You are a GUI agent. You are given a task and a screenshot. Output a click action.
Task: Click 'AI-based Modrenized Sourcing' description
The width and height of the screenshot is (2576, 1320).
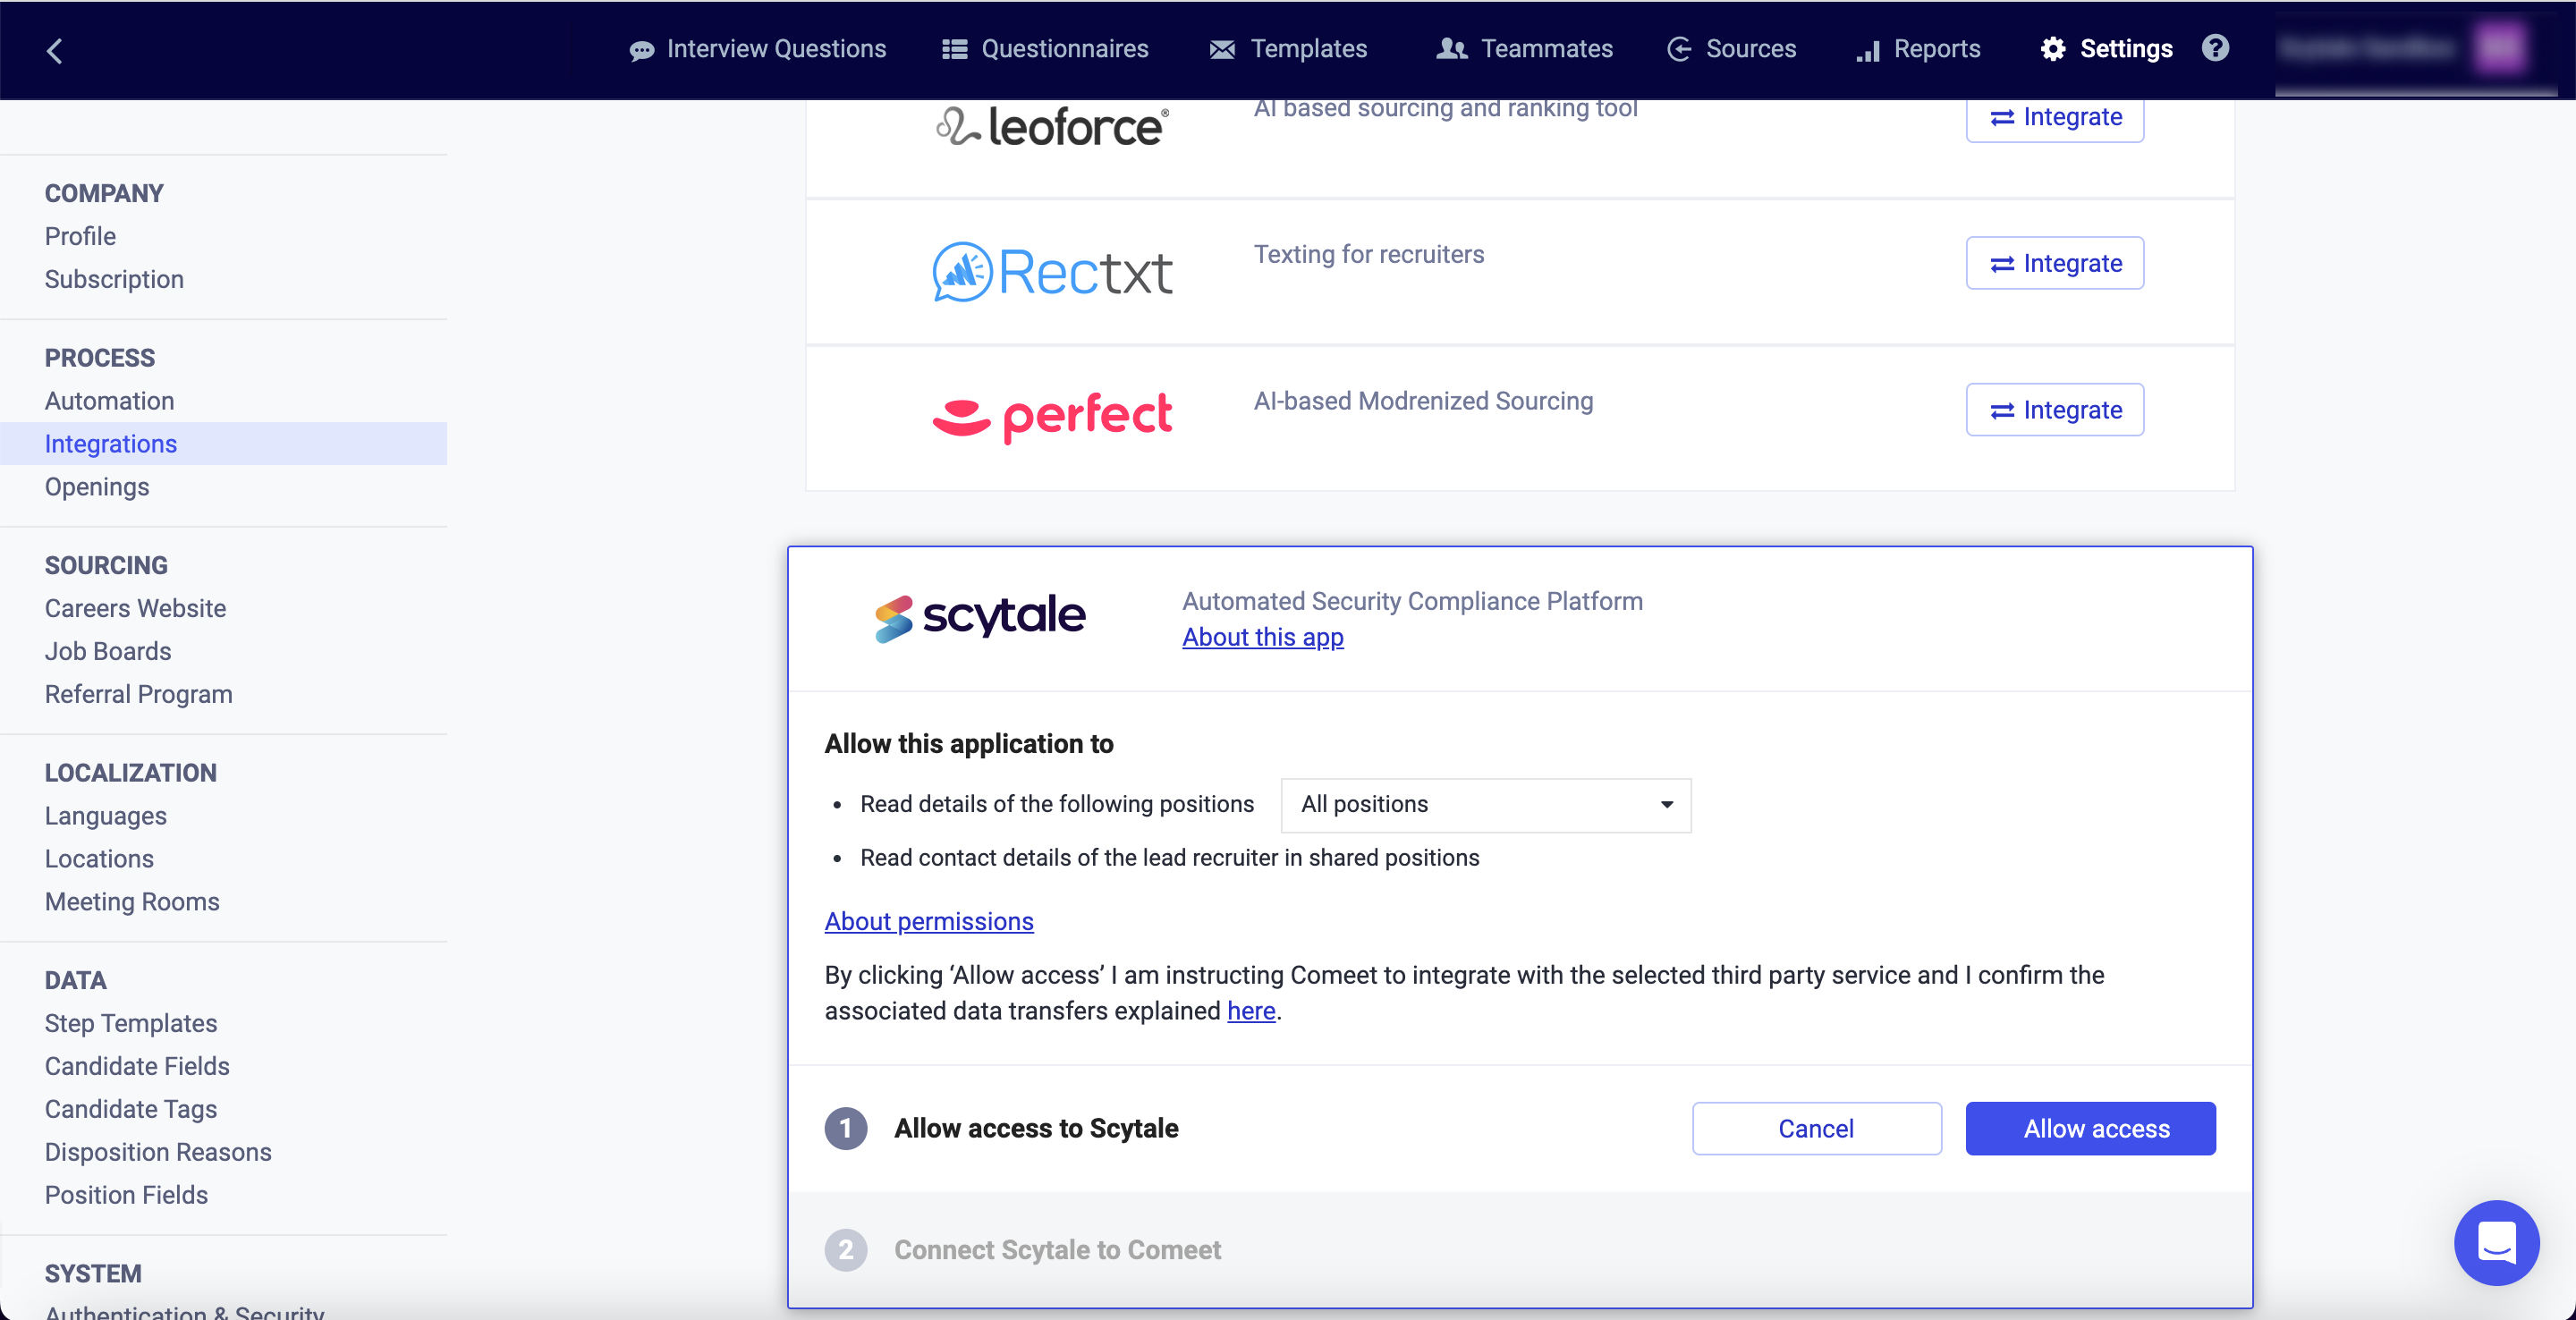[x=1423, y=401]
